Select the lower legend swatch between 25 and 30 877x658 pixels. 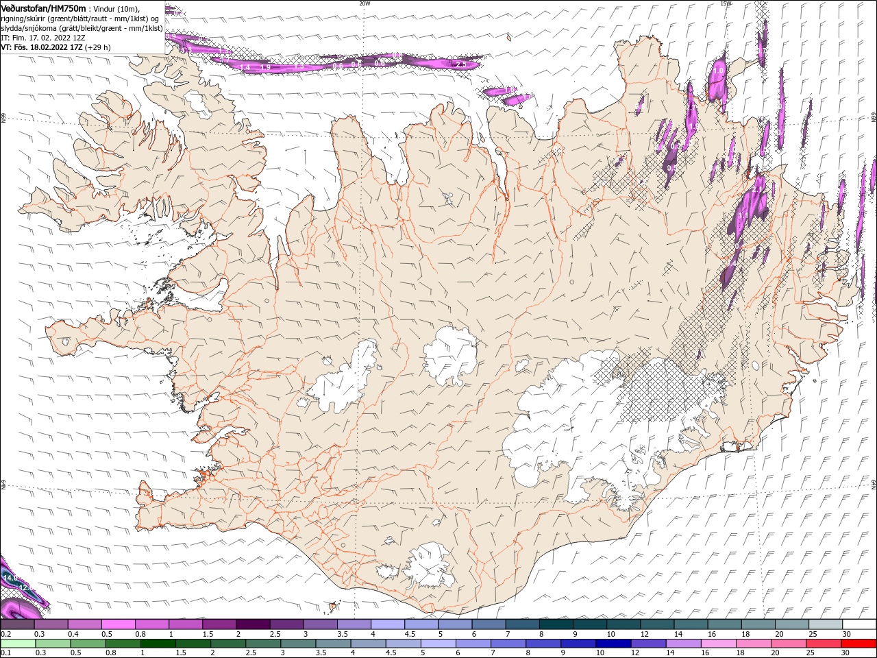pos(823,644)
